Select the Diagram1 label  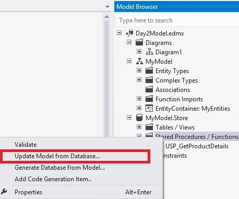169,52
